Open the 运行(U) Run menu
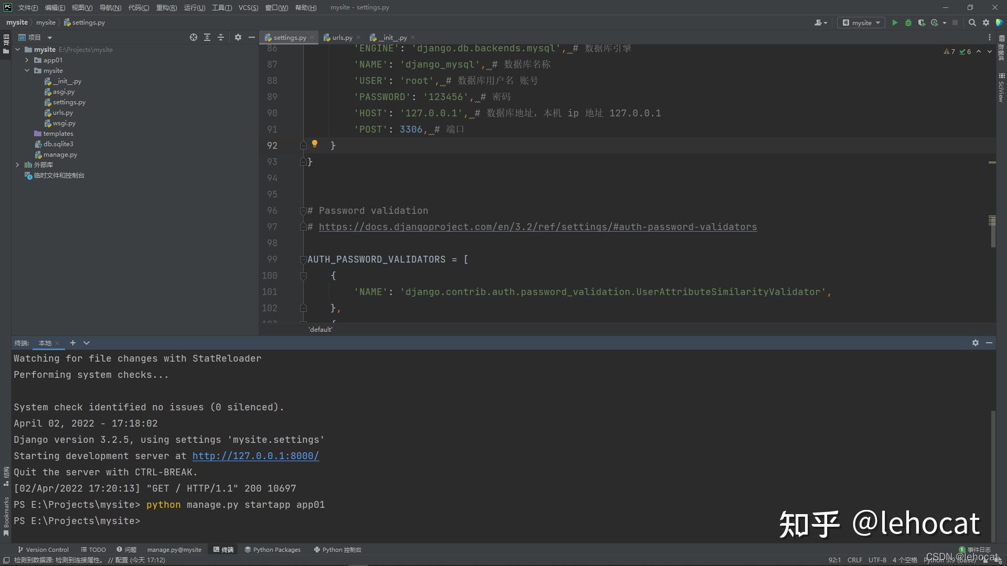Image resolution: width=1007 pixels, height=566 pixels. click(194, 7)
